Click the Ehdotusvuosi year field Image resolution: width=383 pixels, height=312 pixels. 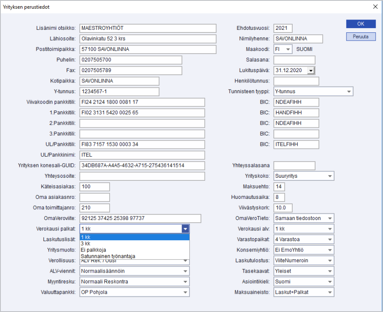(x=283, y=28)
